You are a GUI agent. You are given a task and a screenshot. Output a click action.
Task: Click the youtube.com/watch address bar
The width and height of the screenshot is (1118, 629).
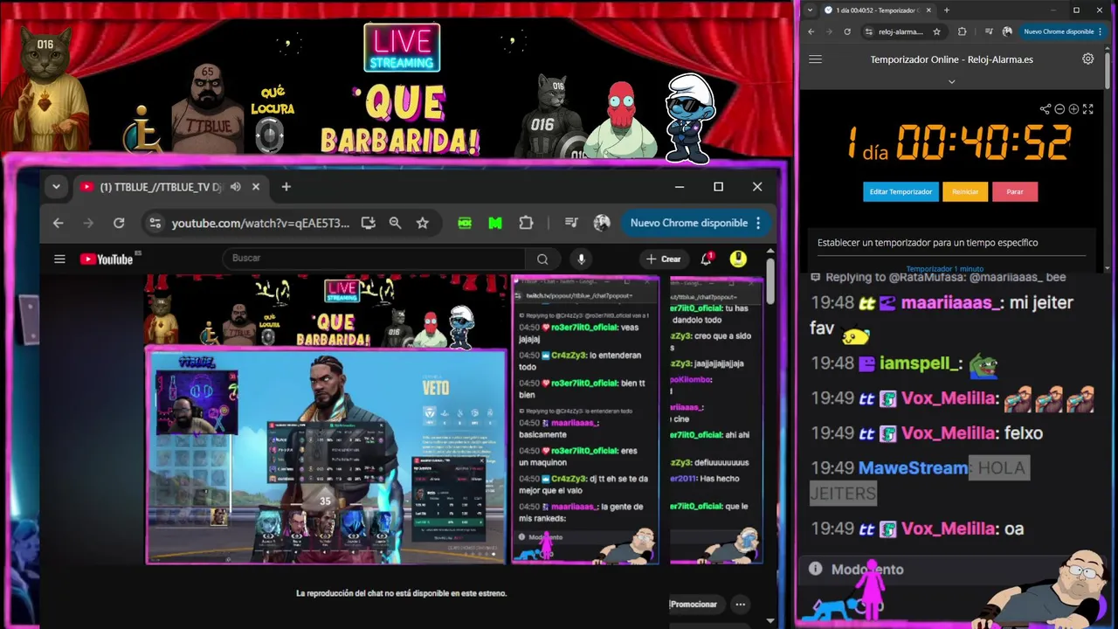click(x=260, y=223)
